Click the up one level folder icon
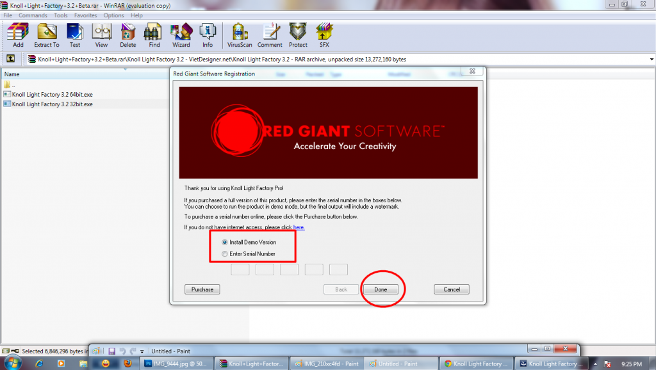The width and height of the screenshot is (656, 370). (x=10, y=58)
